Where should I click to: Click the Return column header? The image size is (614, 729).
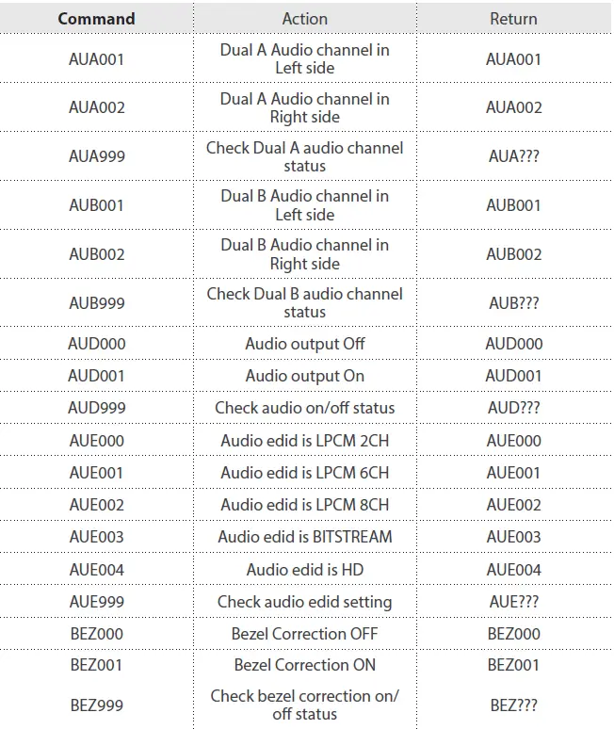click(513, 19)
